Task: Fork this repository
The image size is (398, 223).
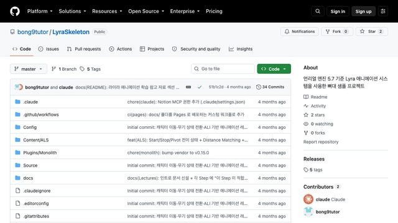Action: (337, 32)
